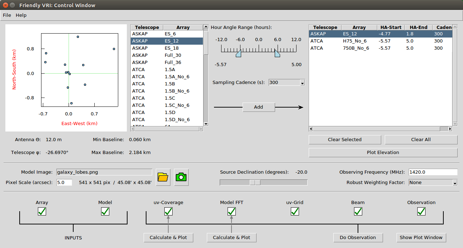463x248 pixels.
Task: Open the model image folder browser icon
Action: (163, 177)
